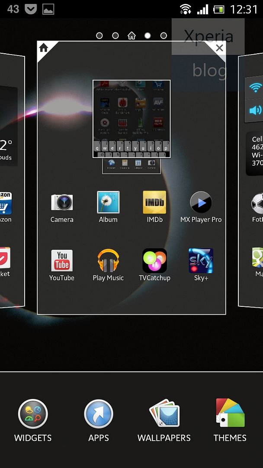Viewport: 263px width, 468px height.
Task: Tap the weather widget on left pane
Action: click(x=8, y=126)
